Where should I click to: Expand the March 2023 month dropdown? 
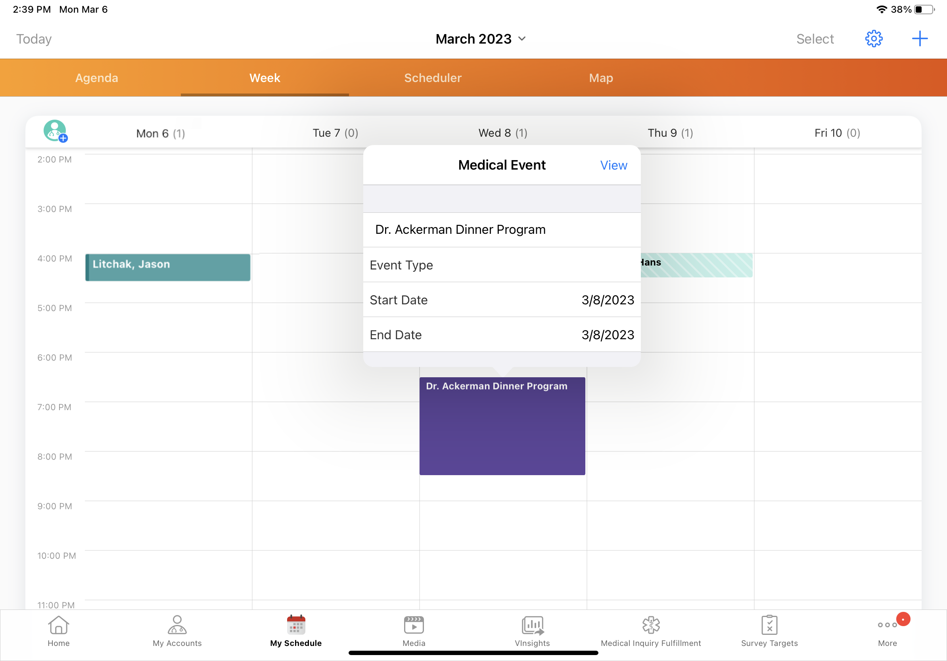pos(481,39)
